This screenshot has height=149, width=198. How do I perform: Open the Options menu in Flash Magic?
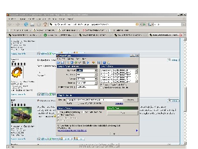click(x=70, y=59)
